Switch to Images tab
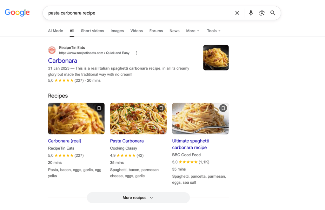 pos(117,31)
